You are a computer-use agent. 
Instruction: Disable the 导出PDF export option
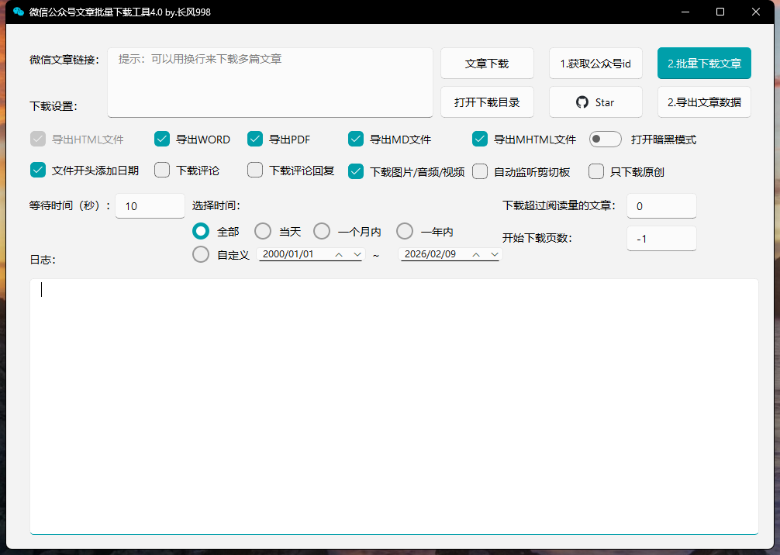pos(255,139)
